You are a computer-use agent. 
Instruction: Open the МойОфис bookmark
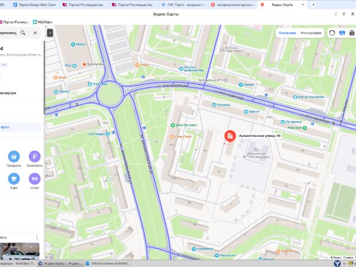pos(43,22)
